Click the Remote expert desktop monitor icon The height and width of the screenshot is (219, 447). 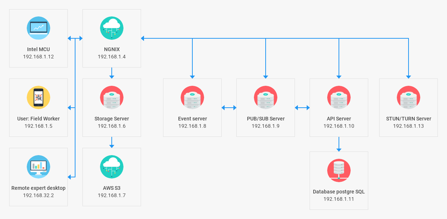click(38, 167)
